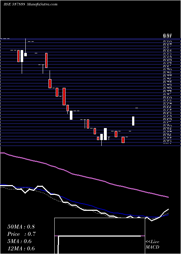Screen dimensions: 181x254
Task: Click the pink 50MA trend line
Action: tap(84, 177)
